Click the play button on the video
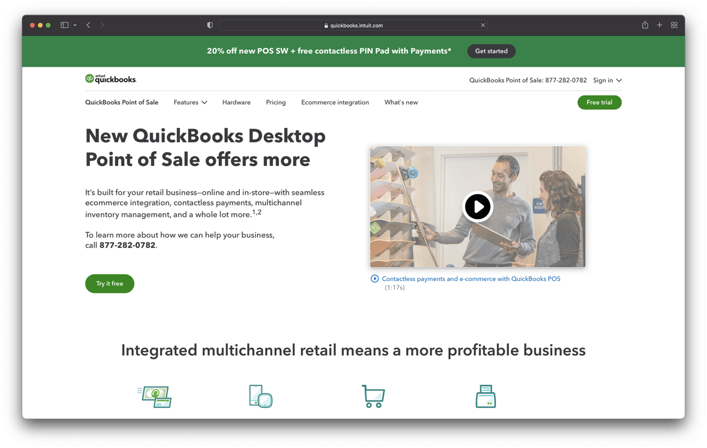 click(478, 207)
